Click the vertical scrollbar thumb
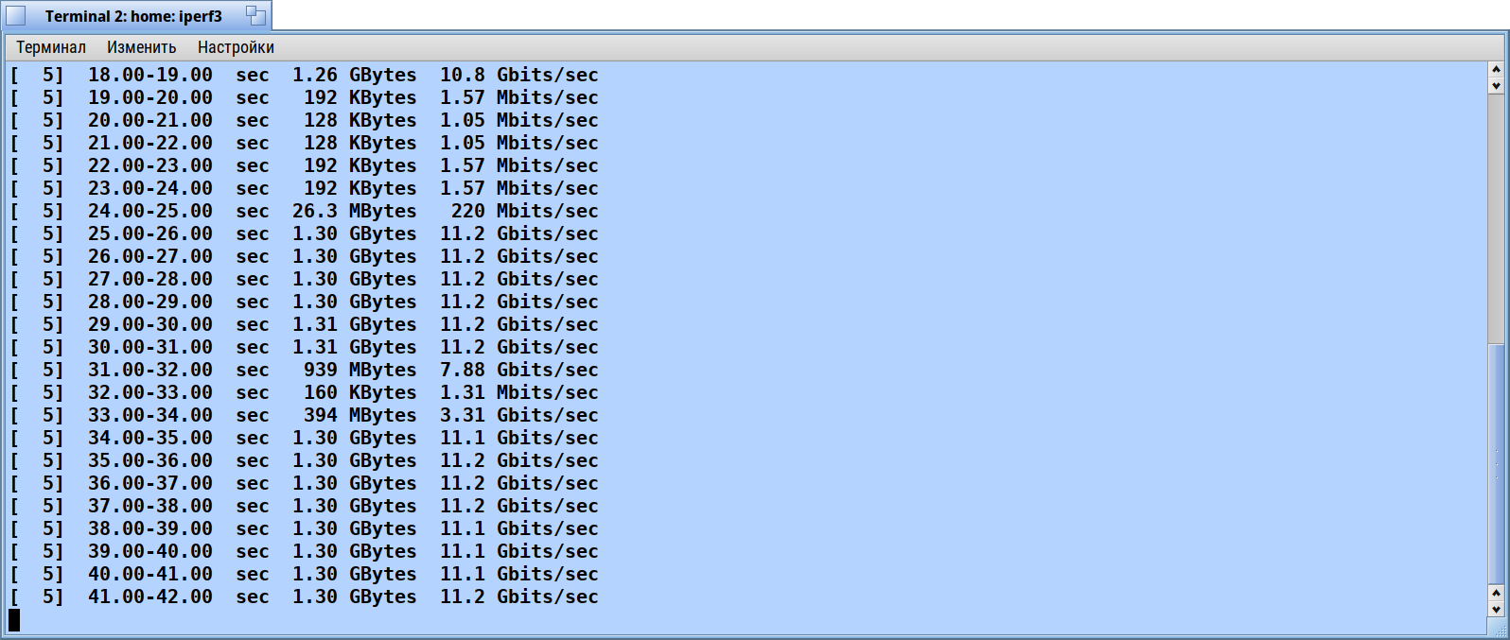This screenshot has width=1510, height=640. (x=1496, y=463)
